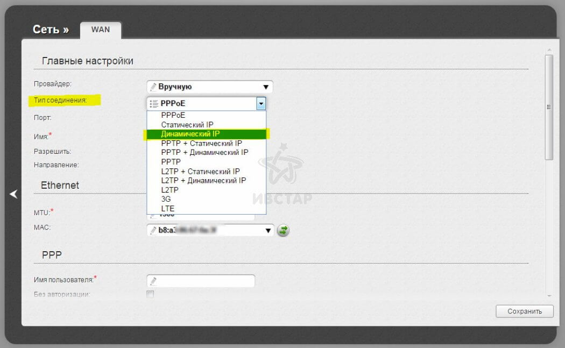Choose 'Статический IP' connection type
565x348 pixels.
187,125
